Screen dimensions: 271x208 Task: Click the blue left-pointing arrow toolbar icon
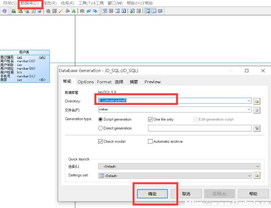(89, 11)
